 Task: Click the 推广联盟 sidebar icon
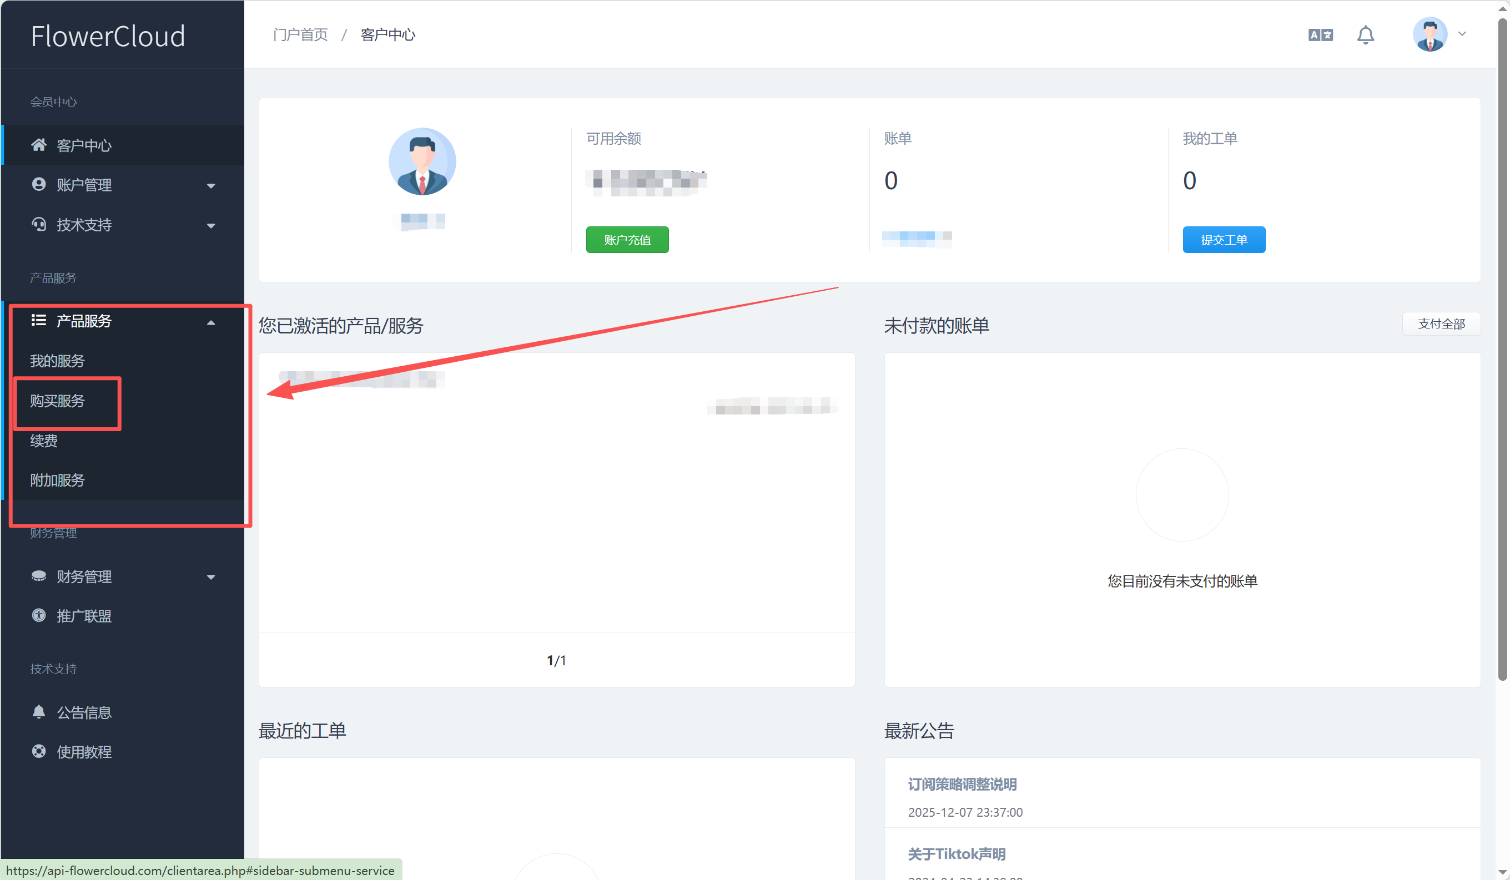point(39,615)
